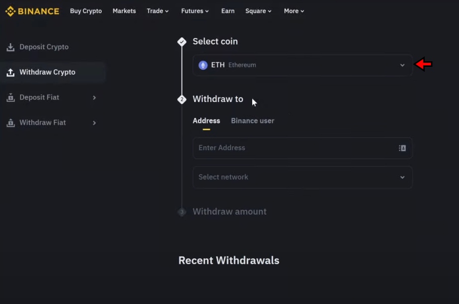Switch to the Binance user tab
This screenshot has height=304, width=459.
[252, 121]
